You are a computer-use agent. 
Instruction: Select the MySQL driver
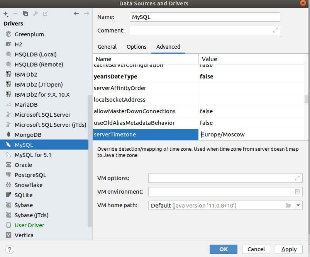[44, 145]
